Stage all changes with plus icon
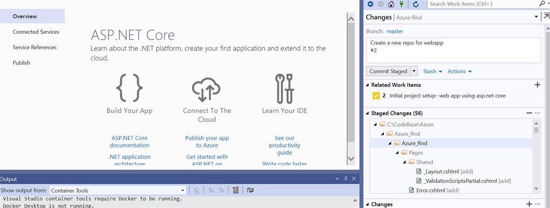 530,204
